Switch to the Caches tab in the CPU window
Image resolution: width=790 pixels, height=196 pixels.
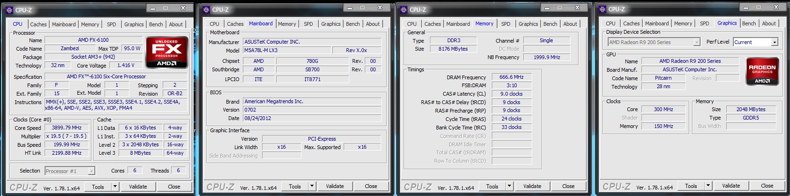tap(38, 24)
